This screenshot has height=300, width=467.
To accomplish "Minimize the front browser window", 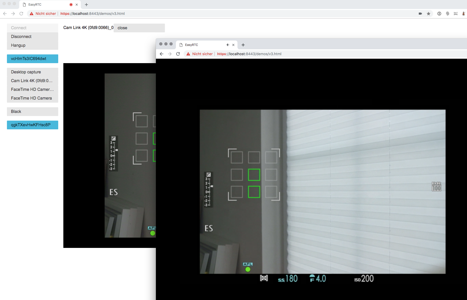I will [166, 44].
